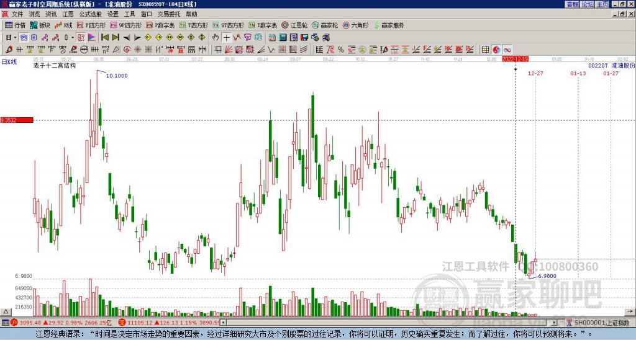The image size is (636, 340).
Task: Click the 客服 button in title bar
Action: coord(573,4)
